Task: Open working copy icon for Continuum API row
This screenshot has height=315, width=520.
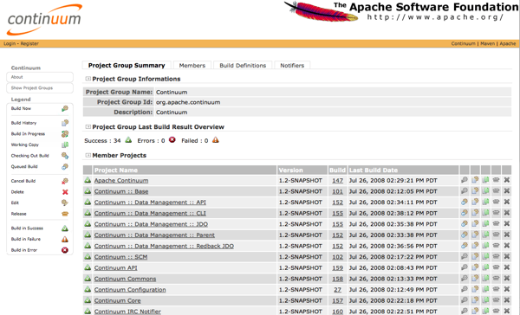Action: click(485, 267)
